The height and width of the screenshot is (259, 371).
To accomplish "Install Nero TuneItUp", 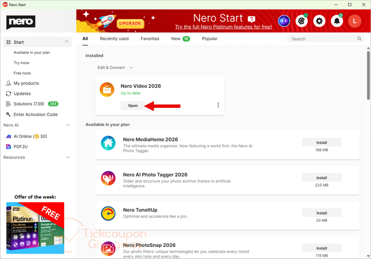I will coord(321,213).
